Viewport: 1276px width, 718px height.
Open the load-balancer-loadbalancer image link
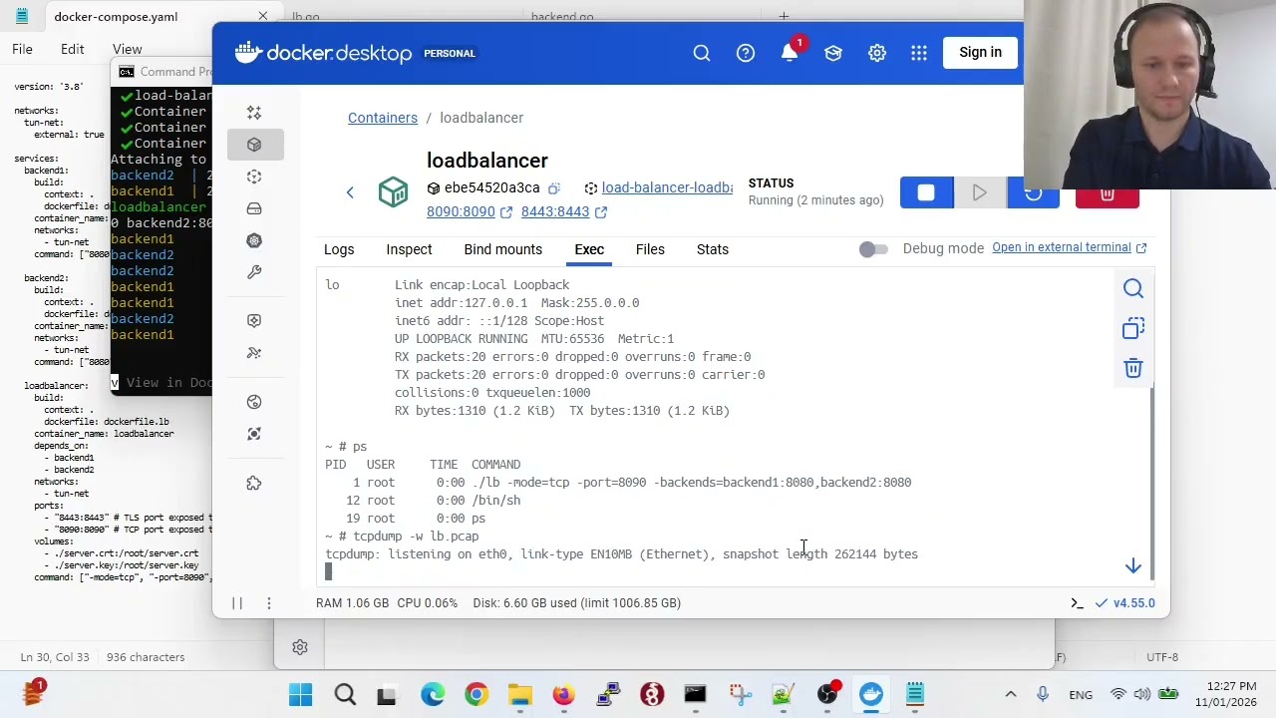coord(667,187)
